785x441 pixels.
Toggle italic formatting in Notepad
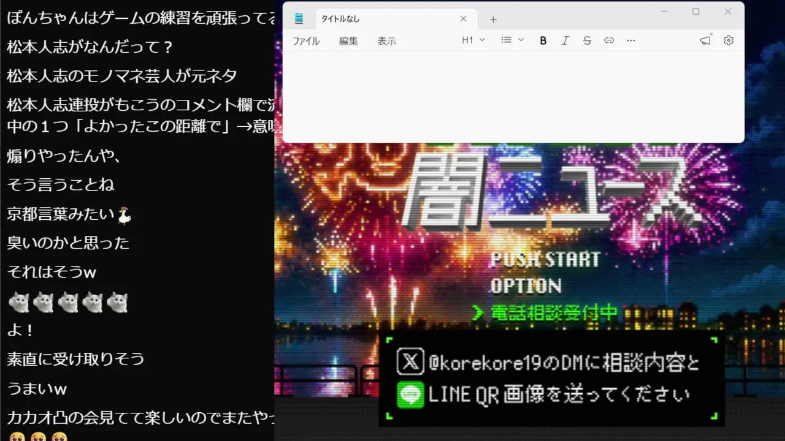pos(565,40)
